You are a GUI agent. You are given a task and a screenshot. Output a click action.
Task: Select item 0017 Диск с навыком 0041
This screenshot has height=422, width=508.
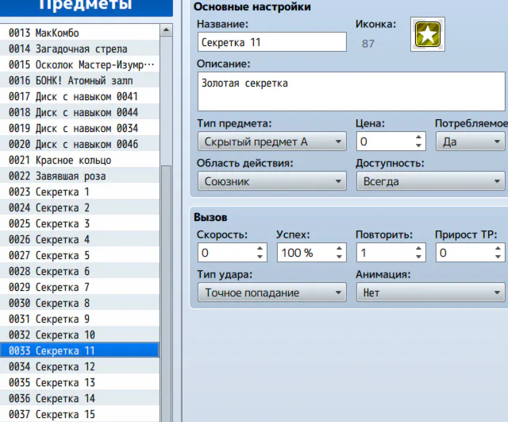tap(79, 96)
